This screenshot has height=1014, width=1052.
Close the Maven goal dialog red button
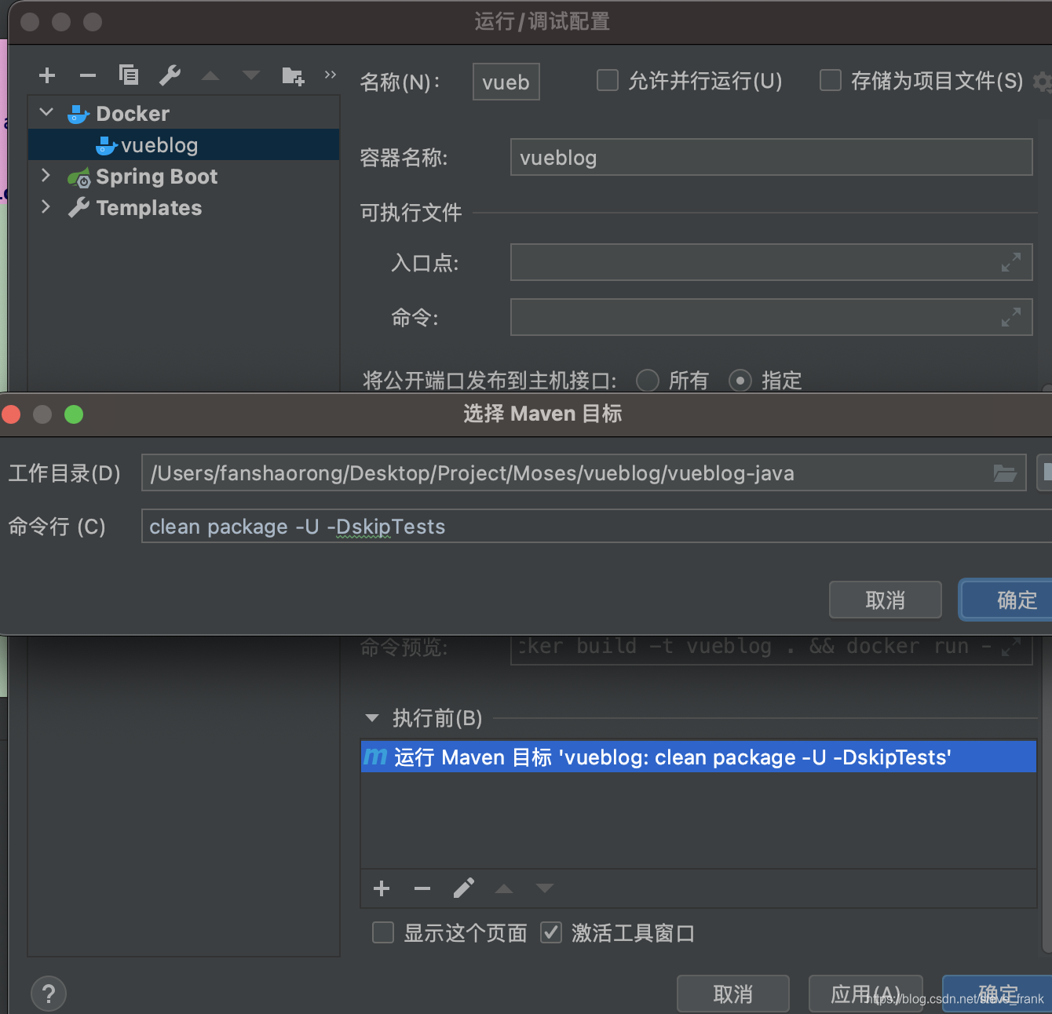(11, 414)
